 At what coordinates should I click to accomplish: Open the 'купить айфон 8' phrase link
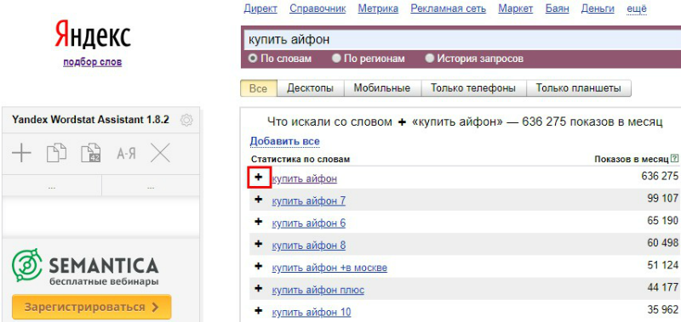(309, 246)
